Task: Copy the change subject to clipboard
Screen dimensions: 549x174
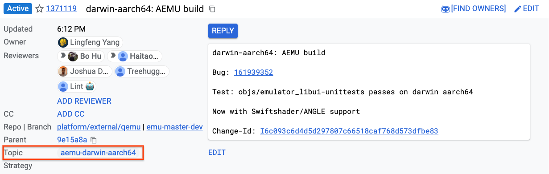Action: [x=212, y=9]
